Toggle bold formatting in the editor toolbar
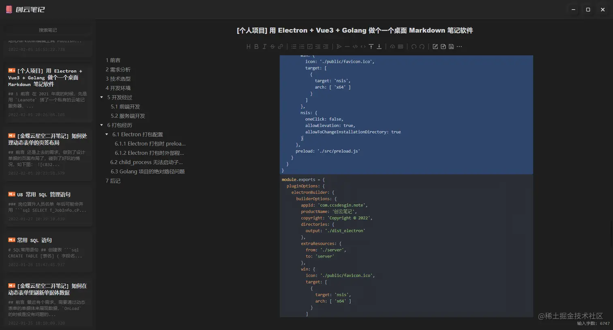 256,47
